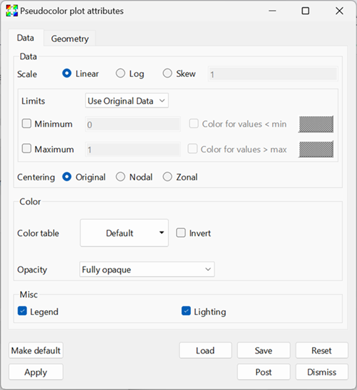Viewport: 357px width, 390px height.
Task: Choose the Log scale radio button
Action: [120, 74]
